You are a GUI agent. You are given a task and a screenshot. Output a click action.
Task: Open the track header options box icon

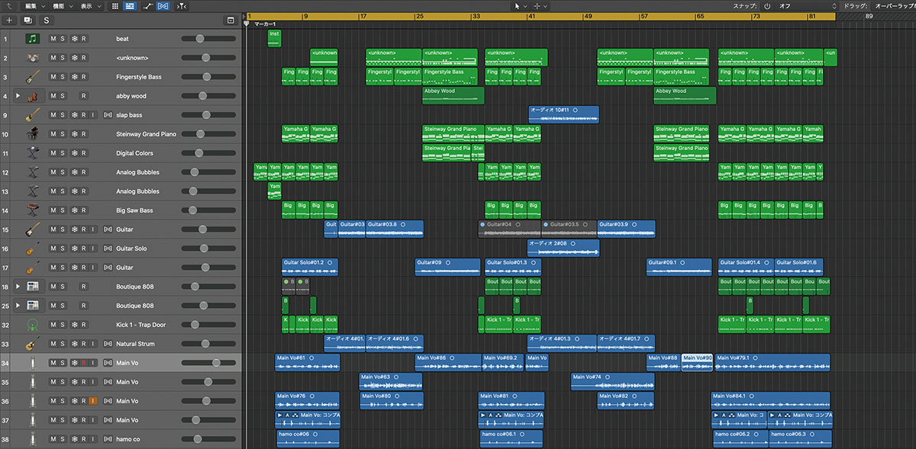pyautogui.click(x=231, y=21)
